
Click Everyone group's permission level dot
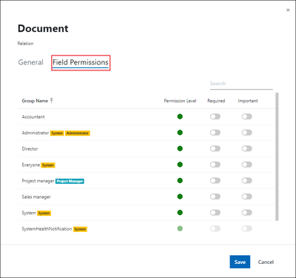(180, 165)
